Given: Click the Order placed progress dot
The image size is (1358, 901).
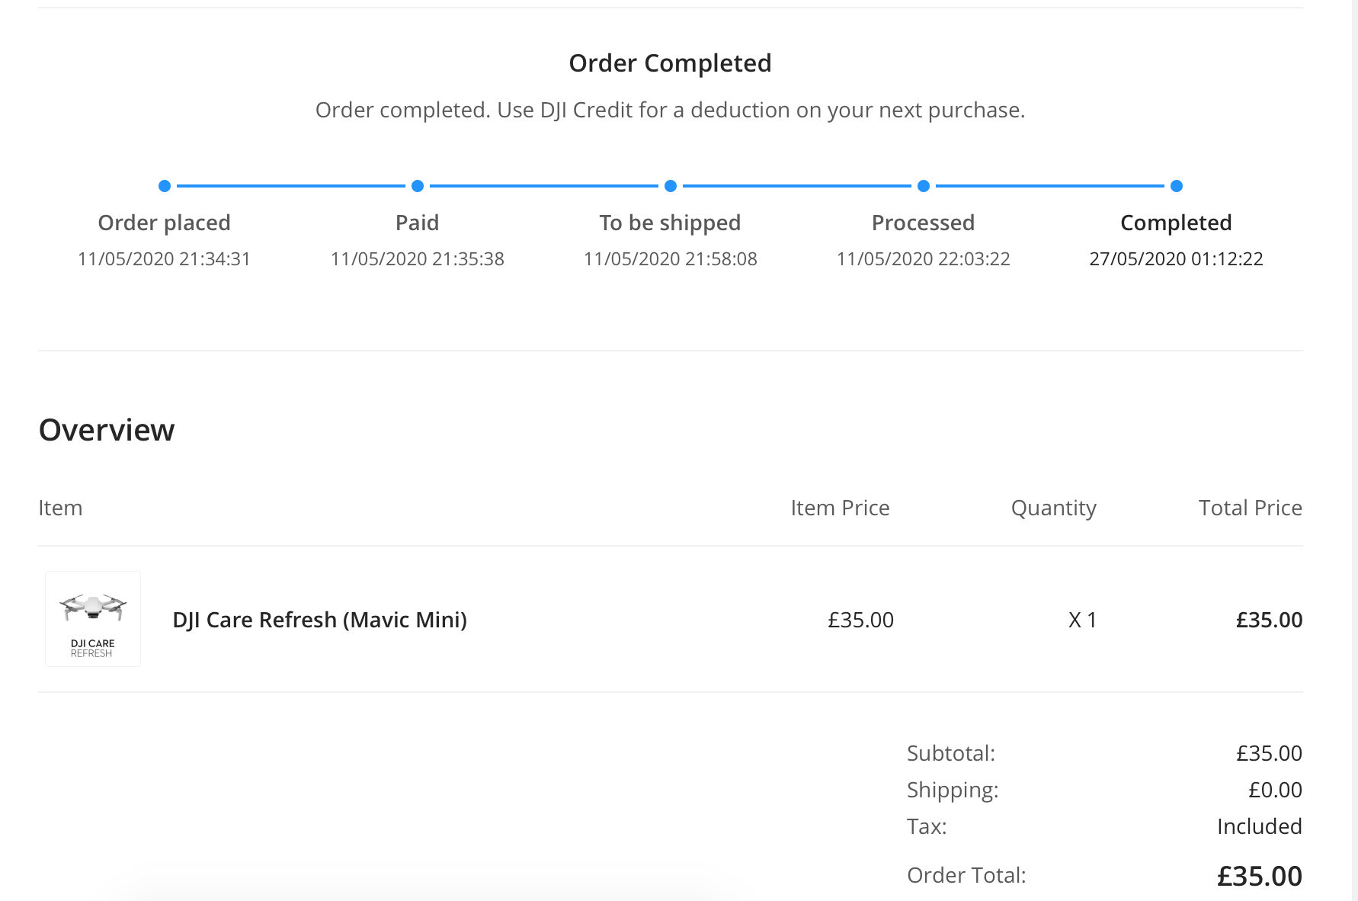Looking at the screenshot, I should [x=164, y=186].
